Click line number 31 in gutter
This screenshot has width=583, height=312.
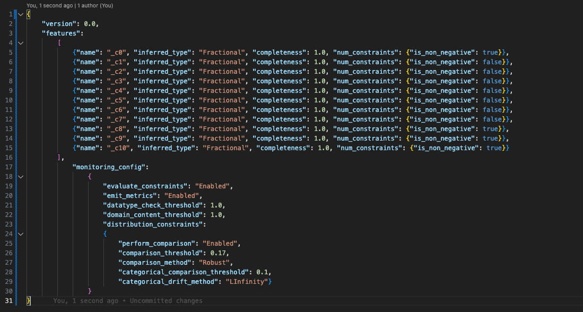(8, 301)
